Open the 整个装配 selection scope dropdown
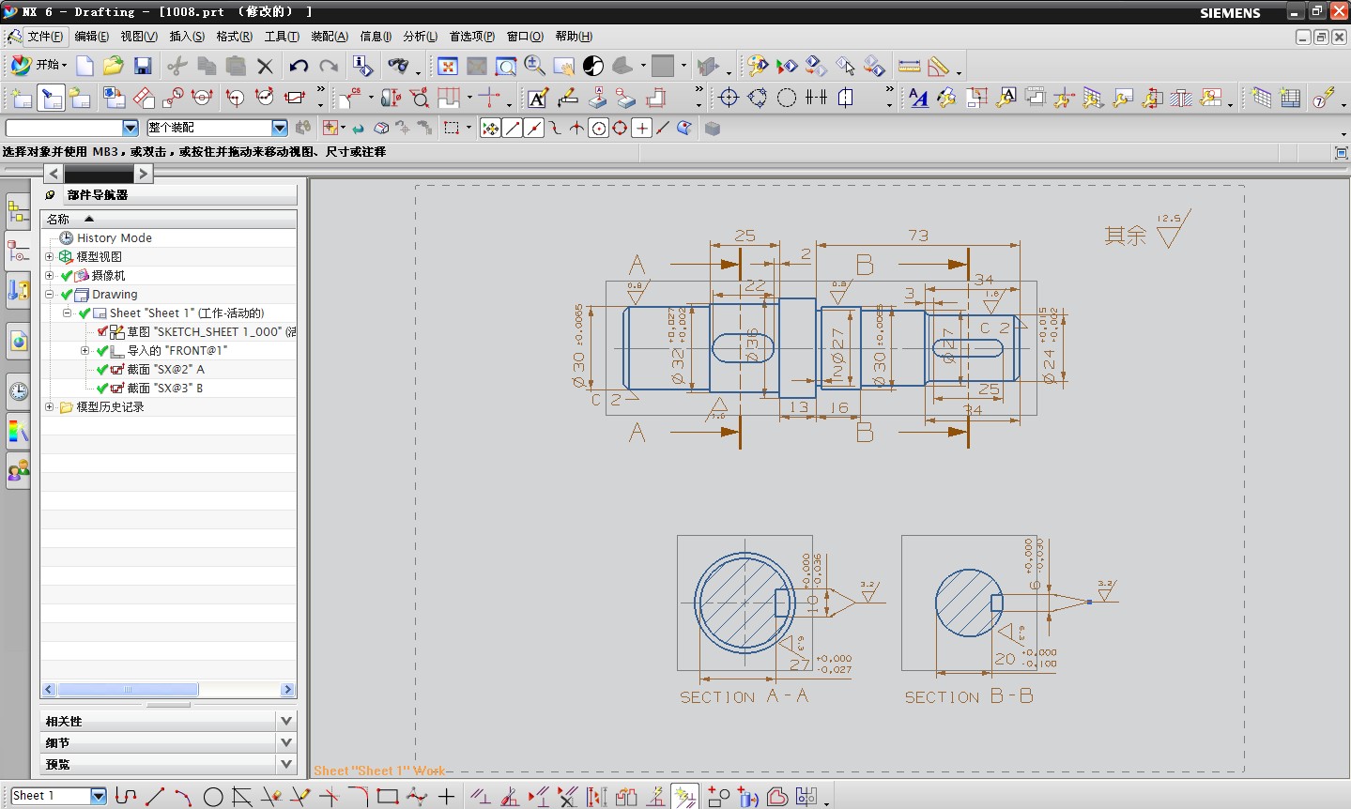This screenshot has width=1351, height=809. (x=279, y=128)
